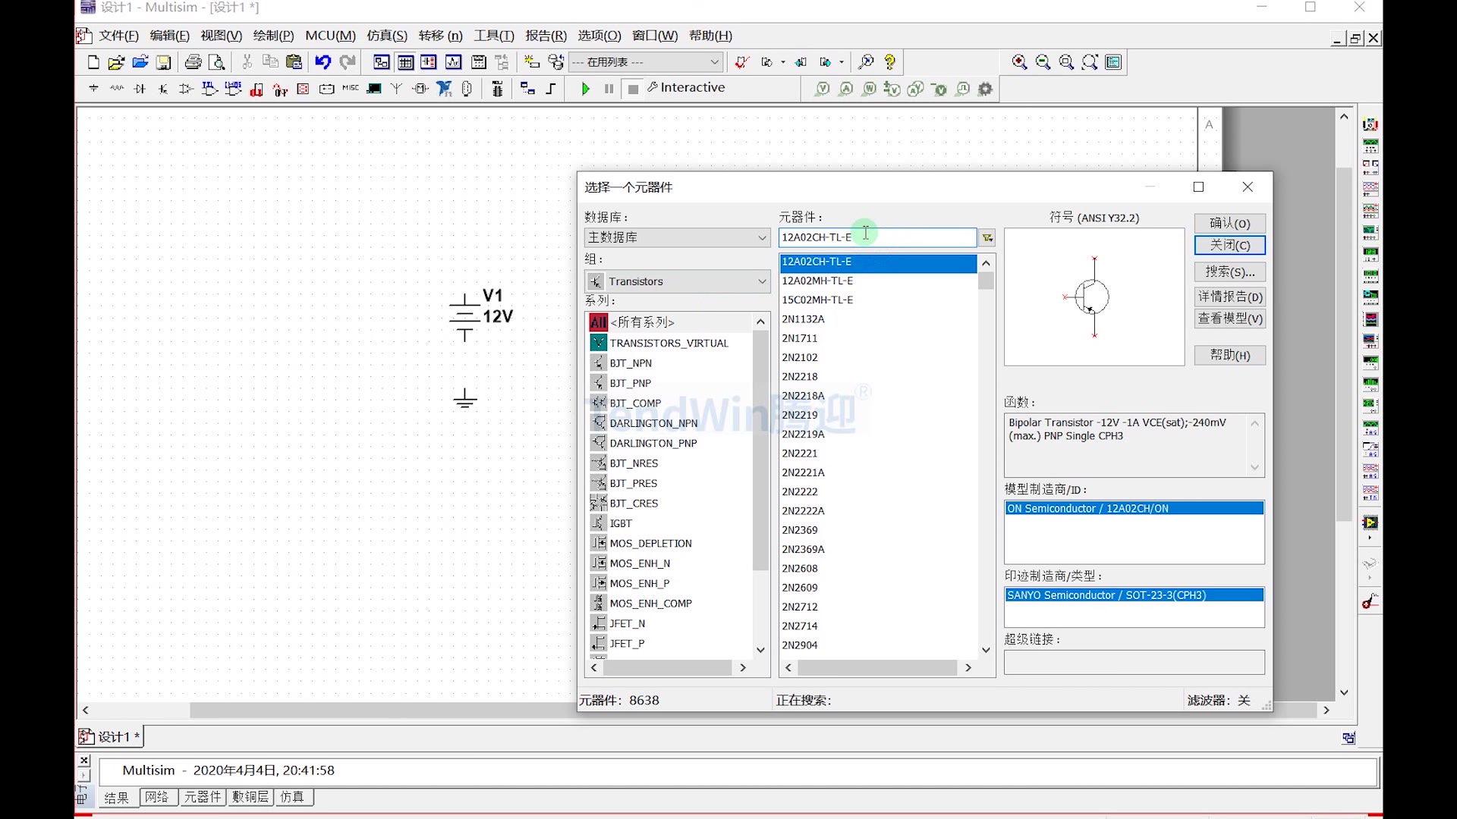Zoom to selected area
This screenshot has height=819, width=1457.
pos(1067,62)
